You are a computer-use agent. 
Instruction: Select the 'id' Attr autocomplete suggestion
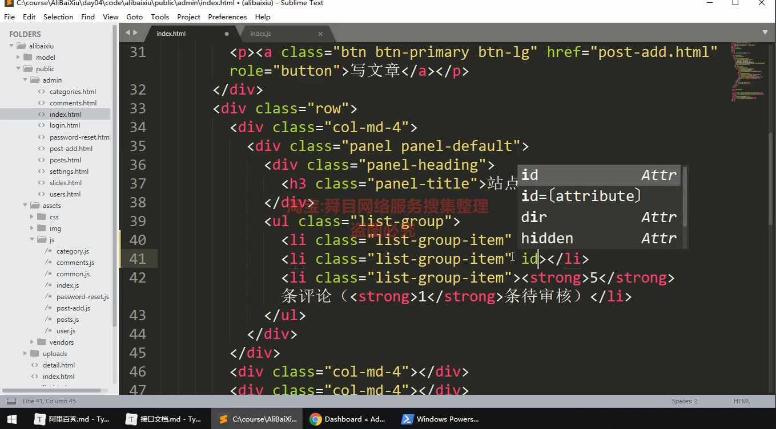tap(599, 175)
